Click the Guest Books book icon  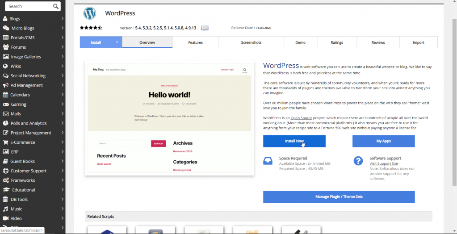(5, 162)
